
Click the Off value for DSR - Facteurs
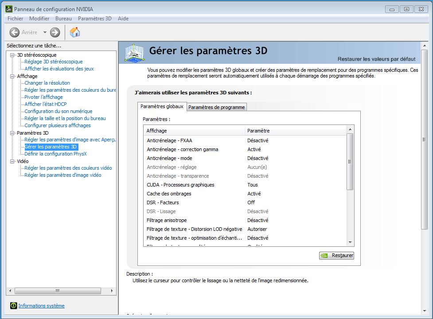tap(251, 202)
